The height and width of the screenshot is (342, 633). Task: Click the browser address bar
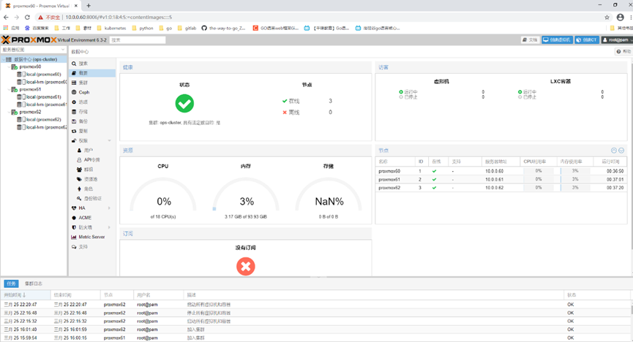[x=323, y=18]
